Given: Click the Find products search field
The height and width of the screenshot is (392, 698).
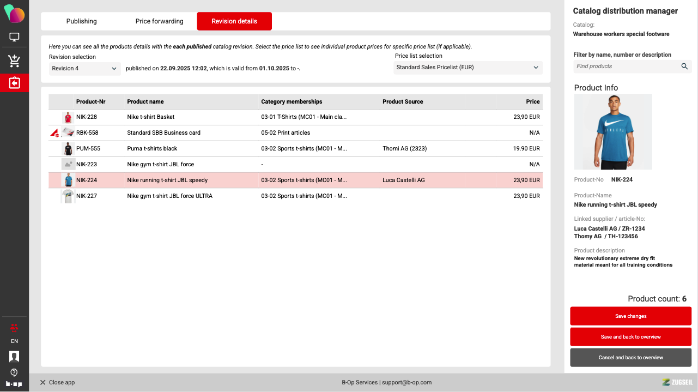Looking at the screenshot, I should click(x=626, y=67).
